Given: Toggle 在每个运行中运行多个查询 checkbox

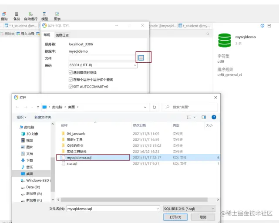Looking at the screenshot, I should click(71, 79).
